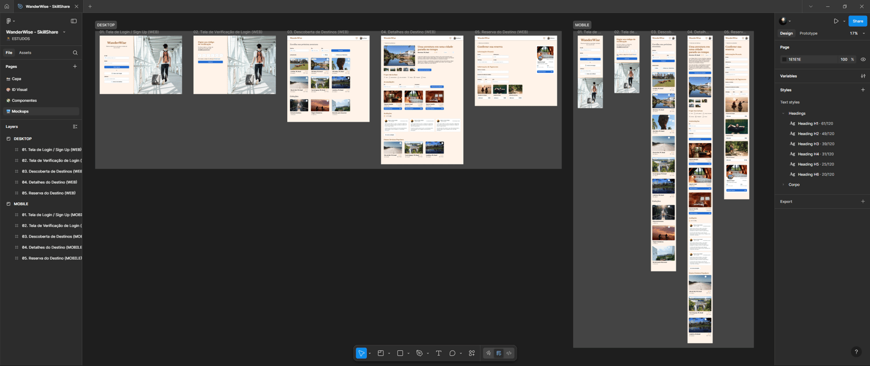Image resolution: width=870 pixels, height=366 pixels.
Task: Expand the Corpo text styles group
Action: (784, 184)
